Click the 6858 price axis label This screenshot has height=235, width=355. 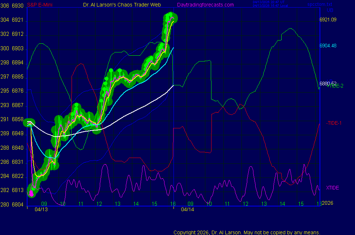coord(17,119)
